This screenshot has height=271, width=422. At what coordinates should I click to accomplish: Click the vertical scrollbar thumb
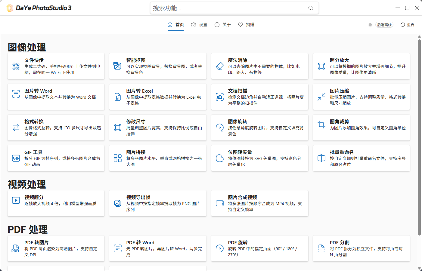click(x=419, y=137)
